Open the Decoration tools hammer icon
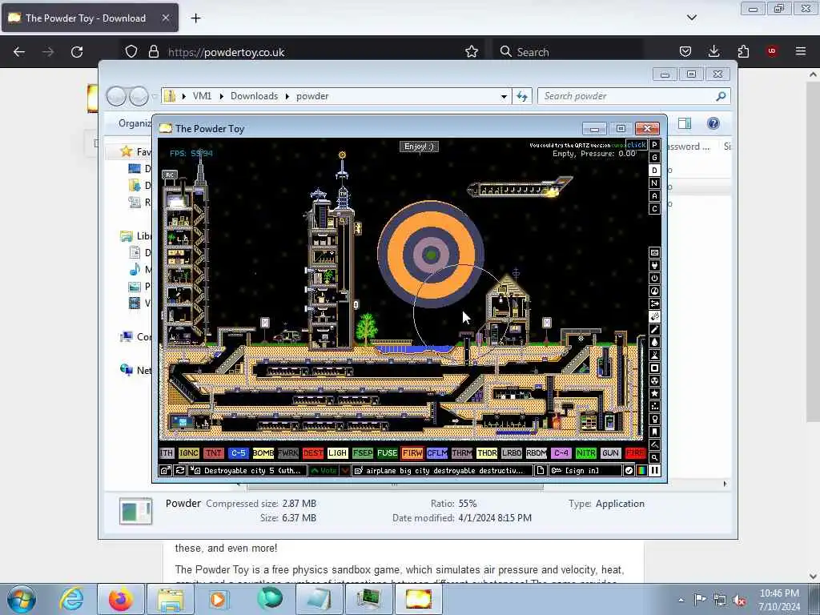820x615 pixels. tap(654, 445)
